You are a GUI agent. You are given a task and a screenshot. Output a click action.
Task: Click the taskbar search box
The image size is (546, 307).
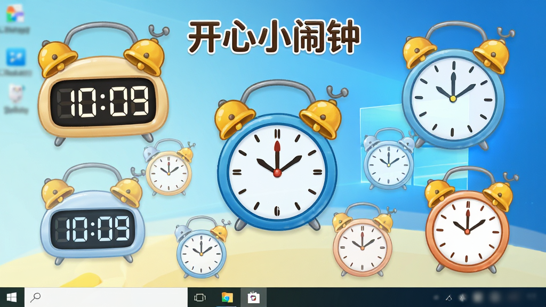coord(106,297)
